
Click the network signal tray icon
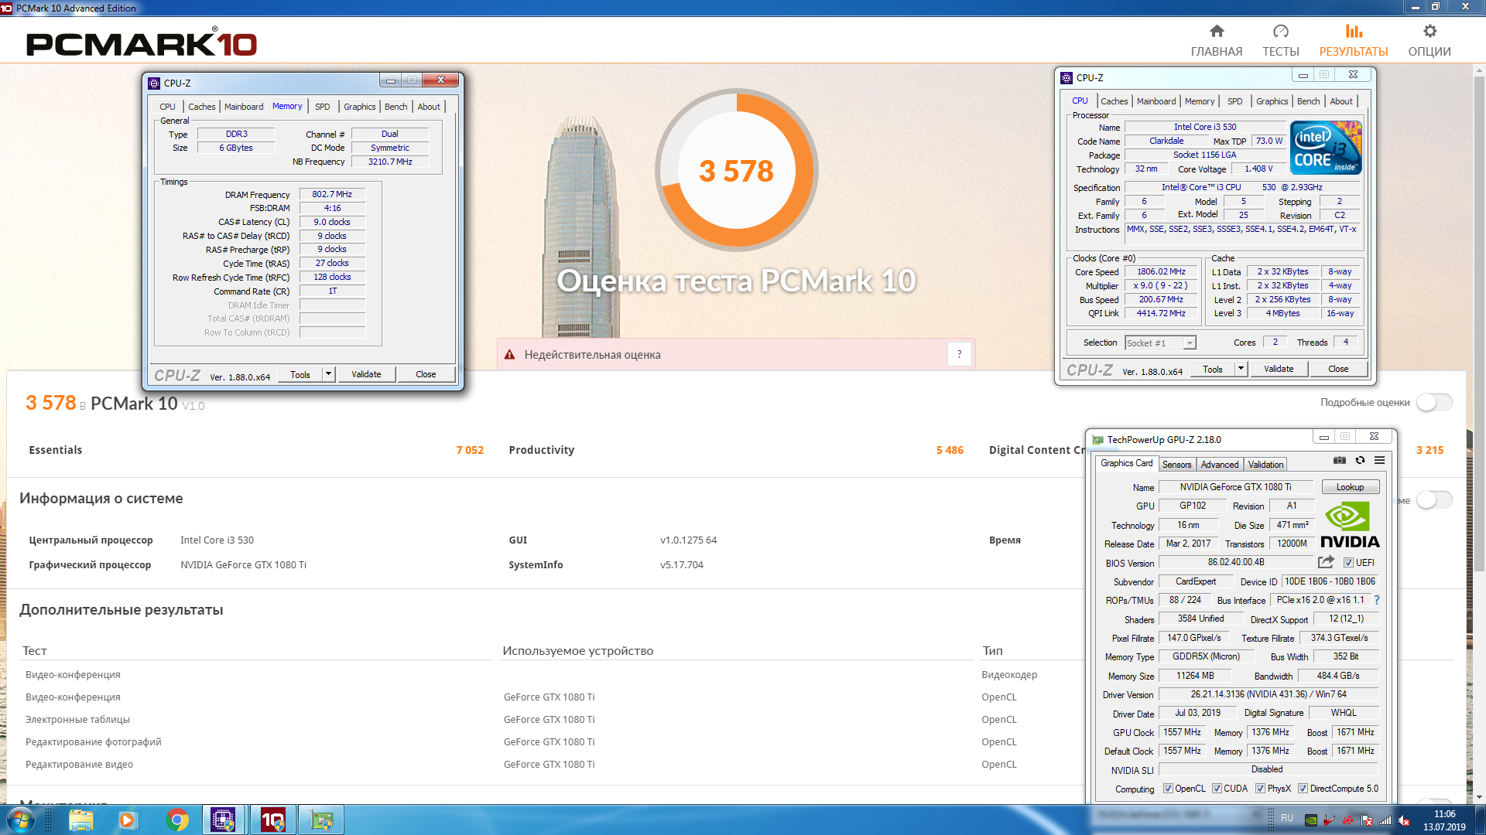(x=1385, y=820)
